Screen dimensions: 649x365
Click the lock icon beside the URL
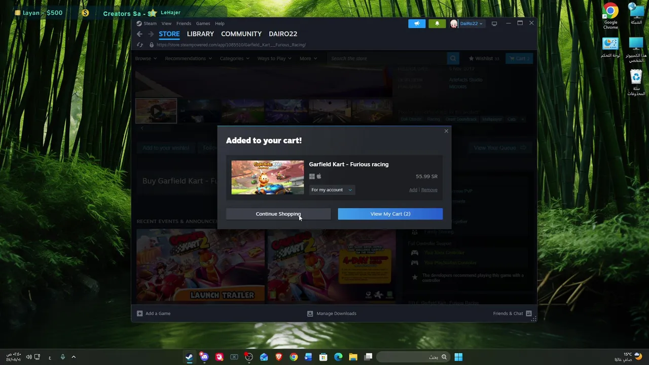(x=151, y=45)
